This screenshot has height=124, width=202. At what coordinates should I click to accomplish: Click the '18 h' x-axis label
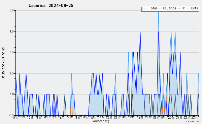tap(156, 118)
